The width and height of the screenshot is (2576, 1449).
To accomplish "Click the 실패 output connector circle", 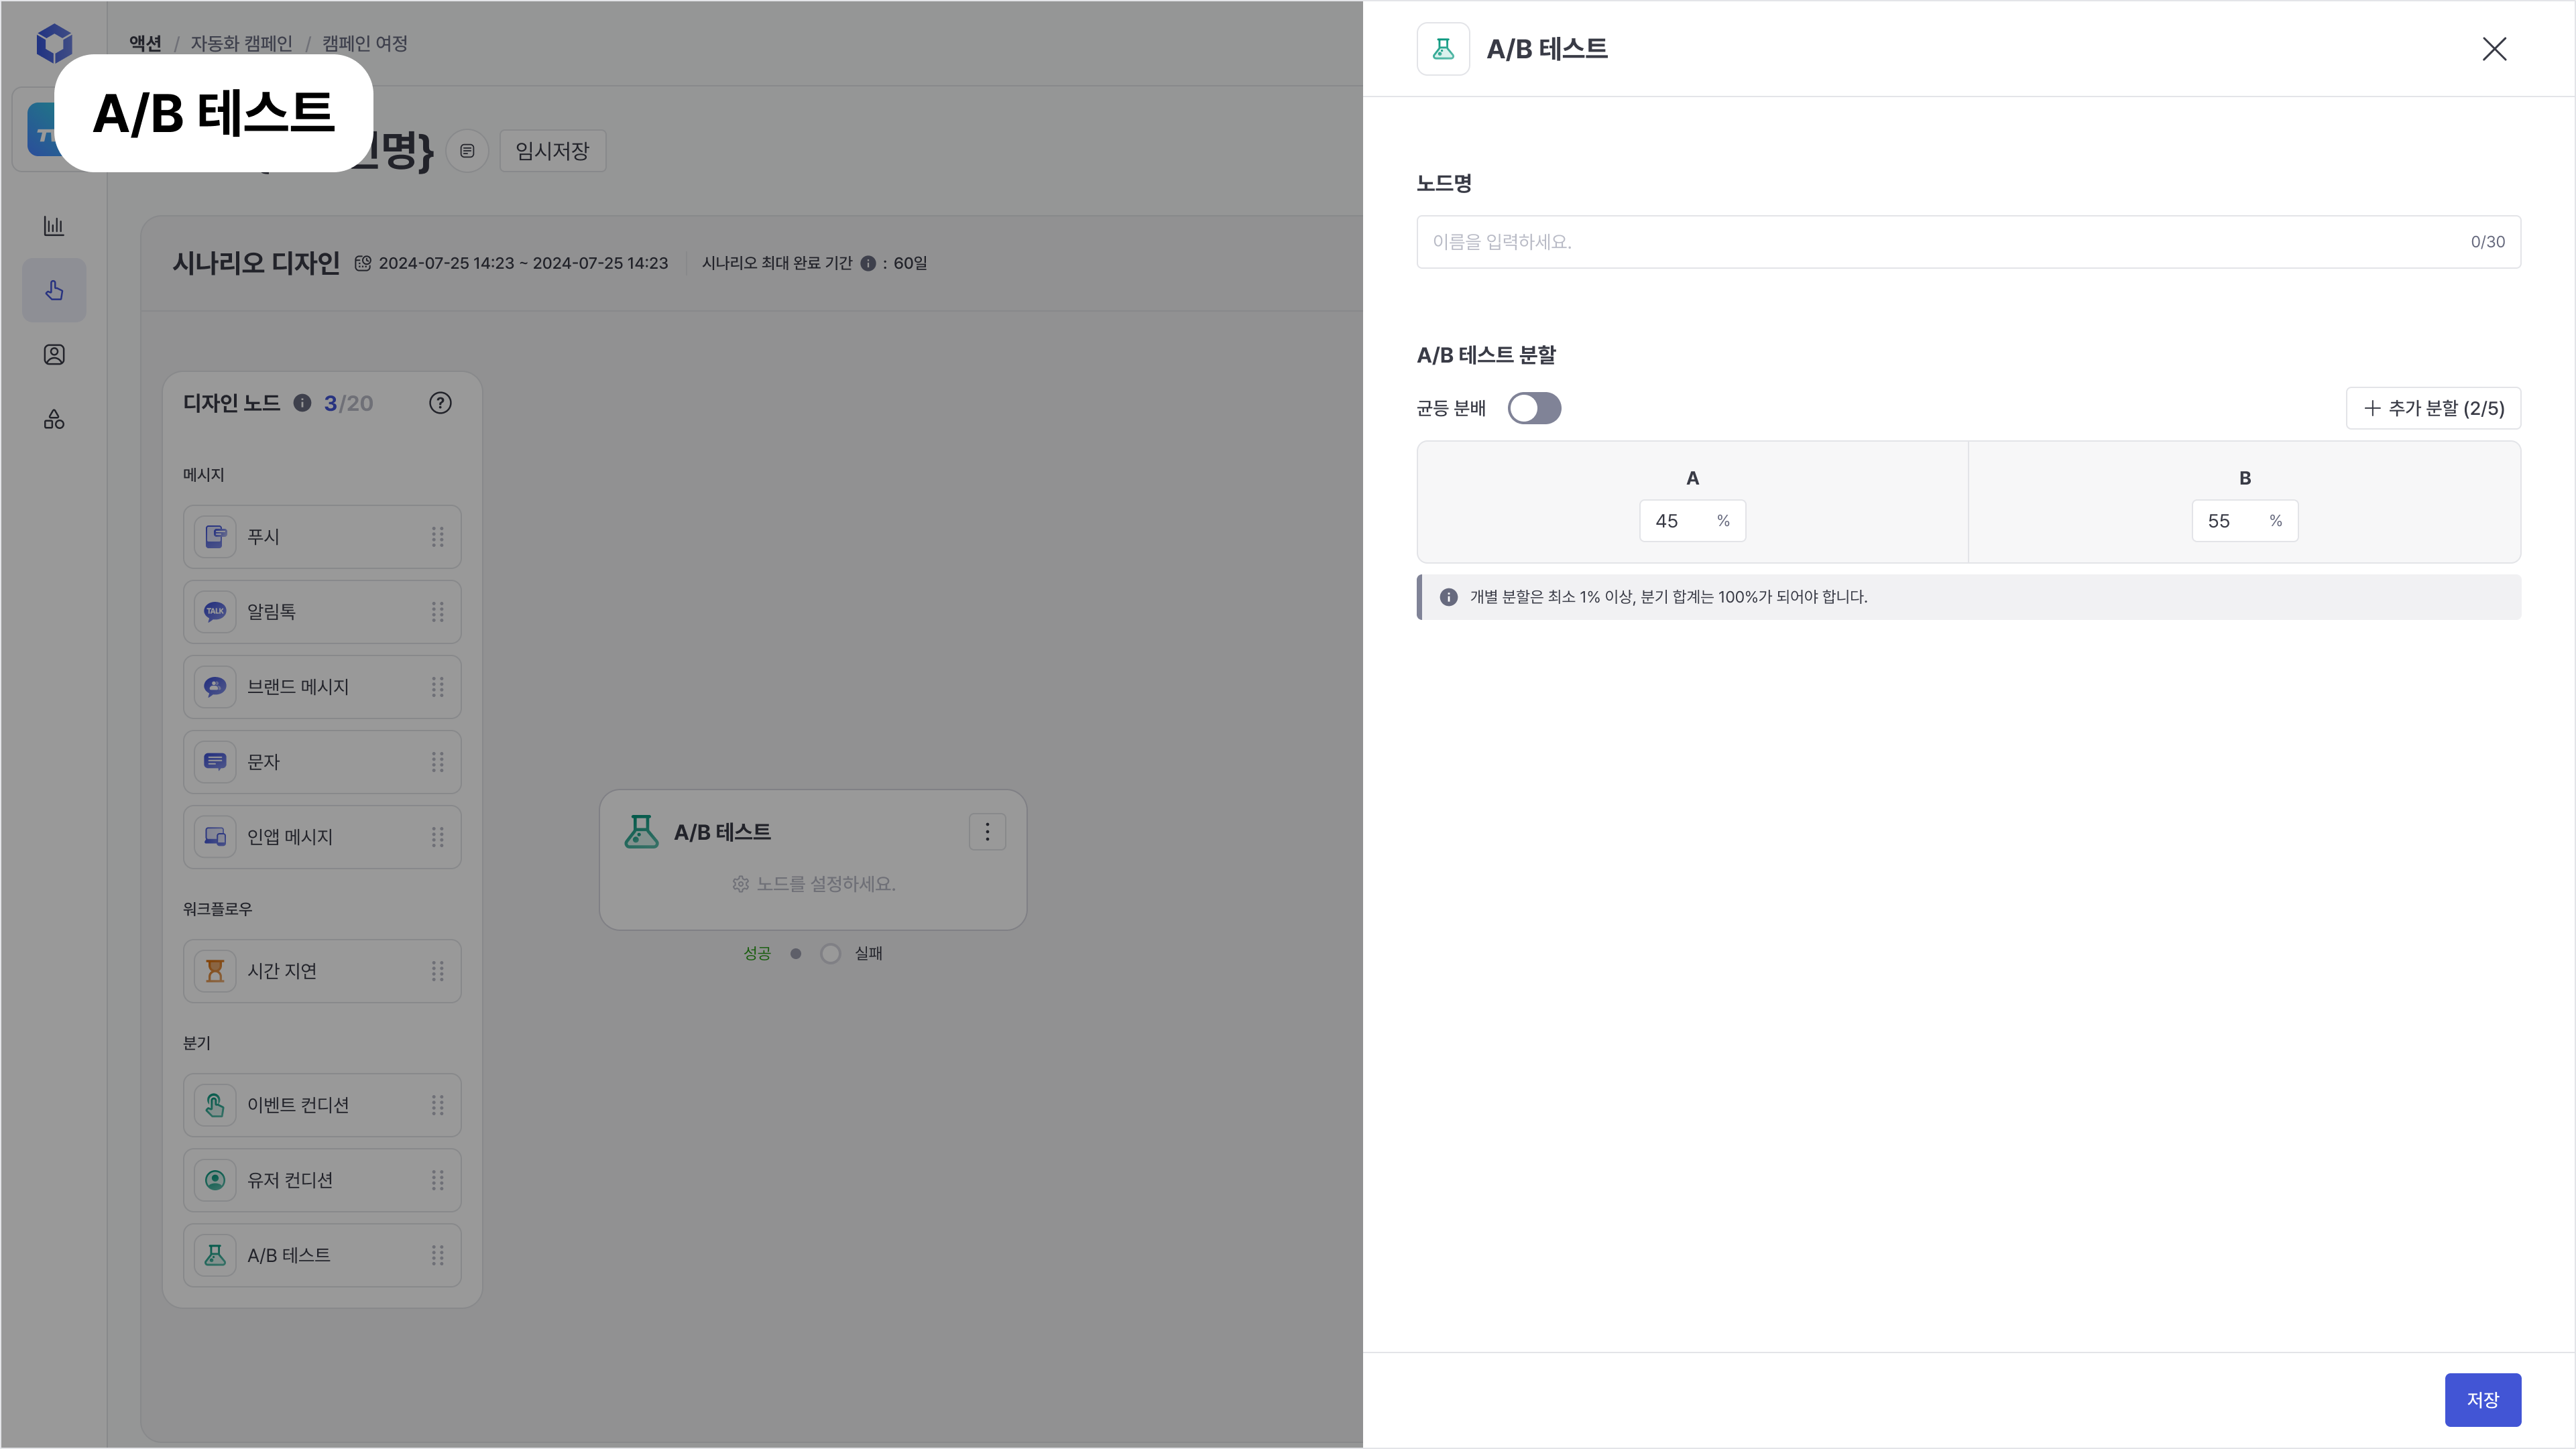I will [830, 953].
